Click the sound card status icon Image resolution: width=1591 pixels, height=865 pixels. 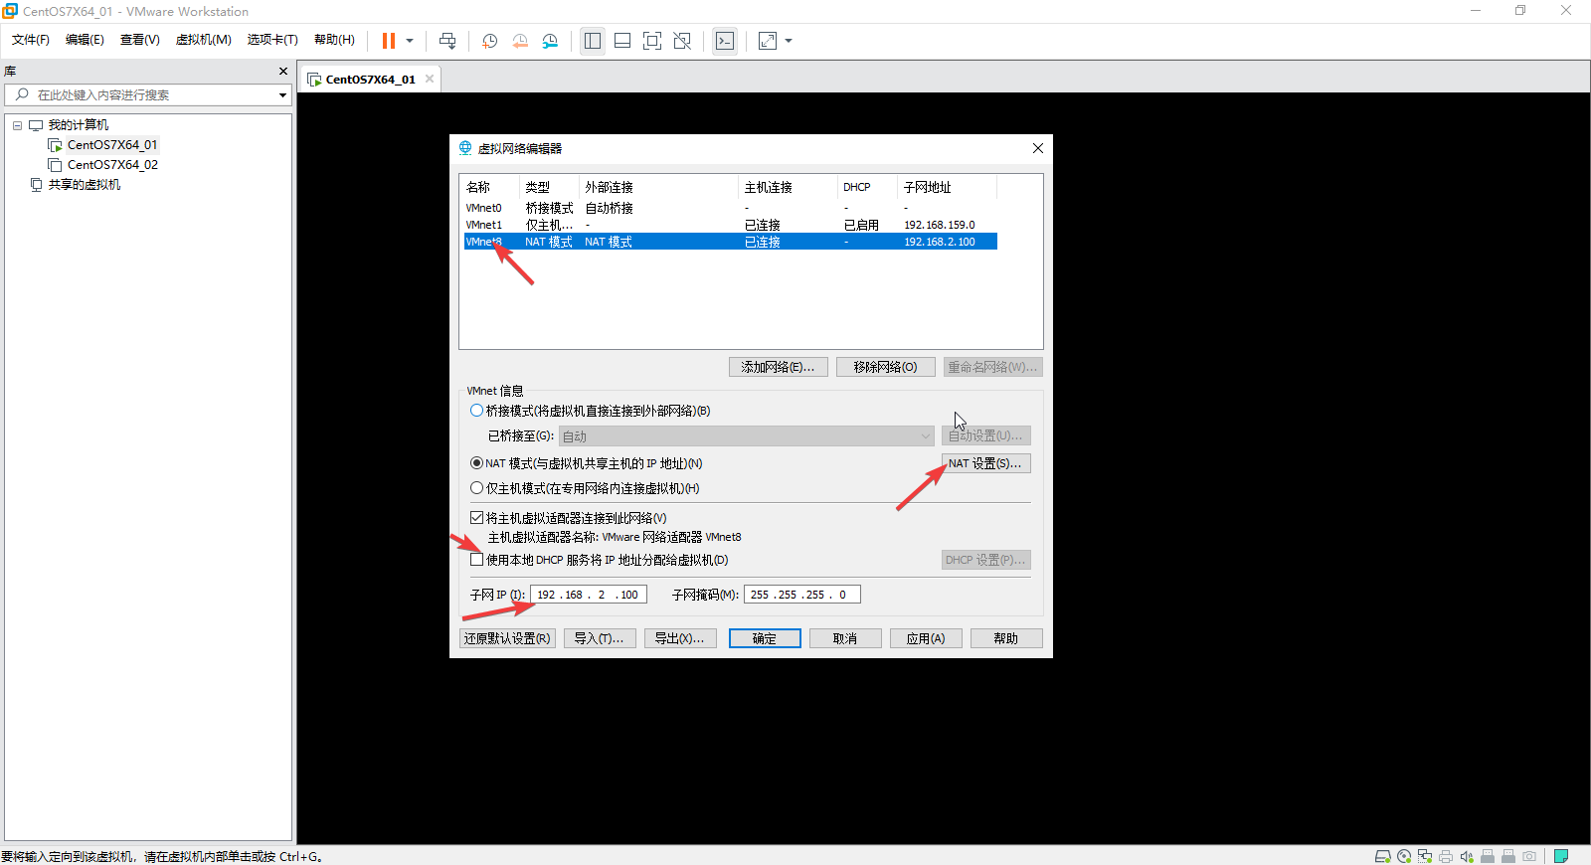point(1467,856)
